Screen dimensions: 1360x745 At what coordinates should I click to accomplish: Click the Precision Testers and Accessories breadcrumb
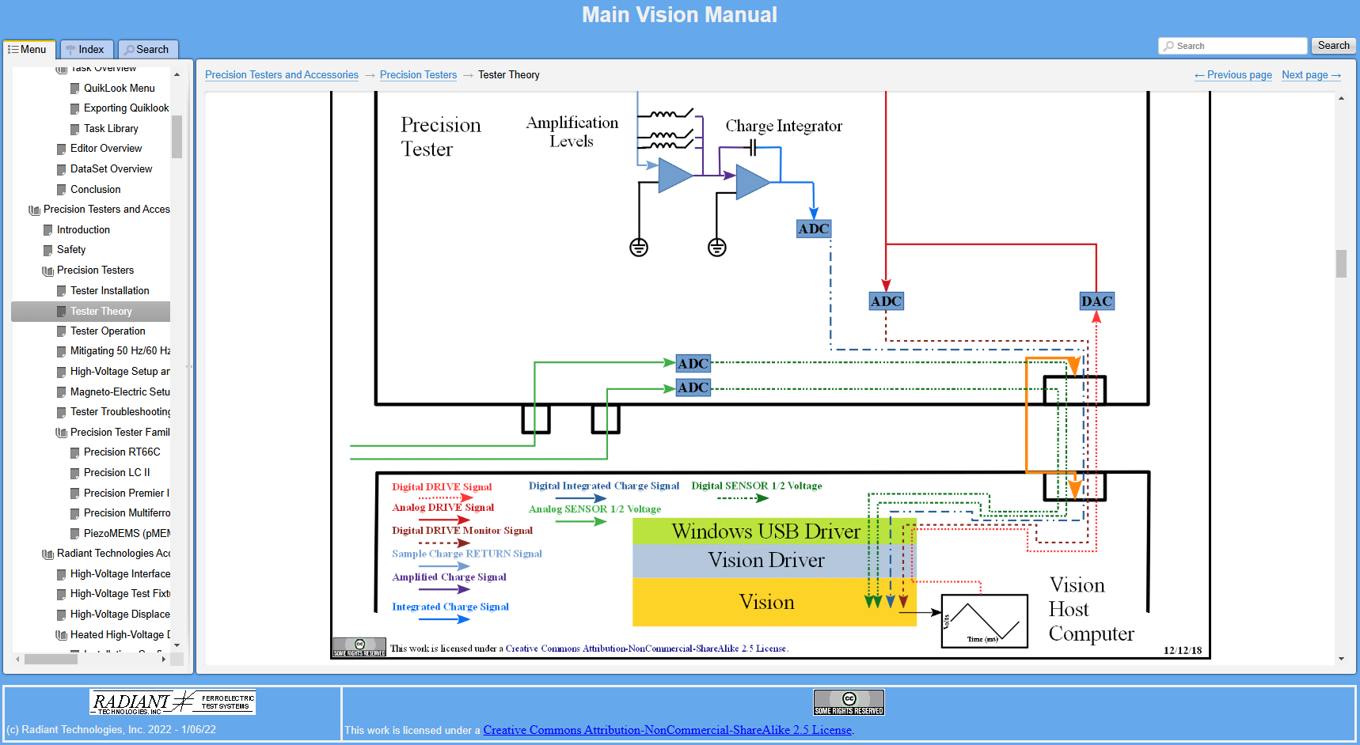click(282, 75)
